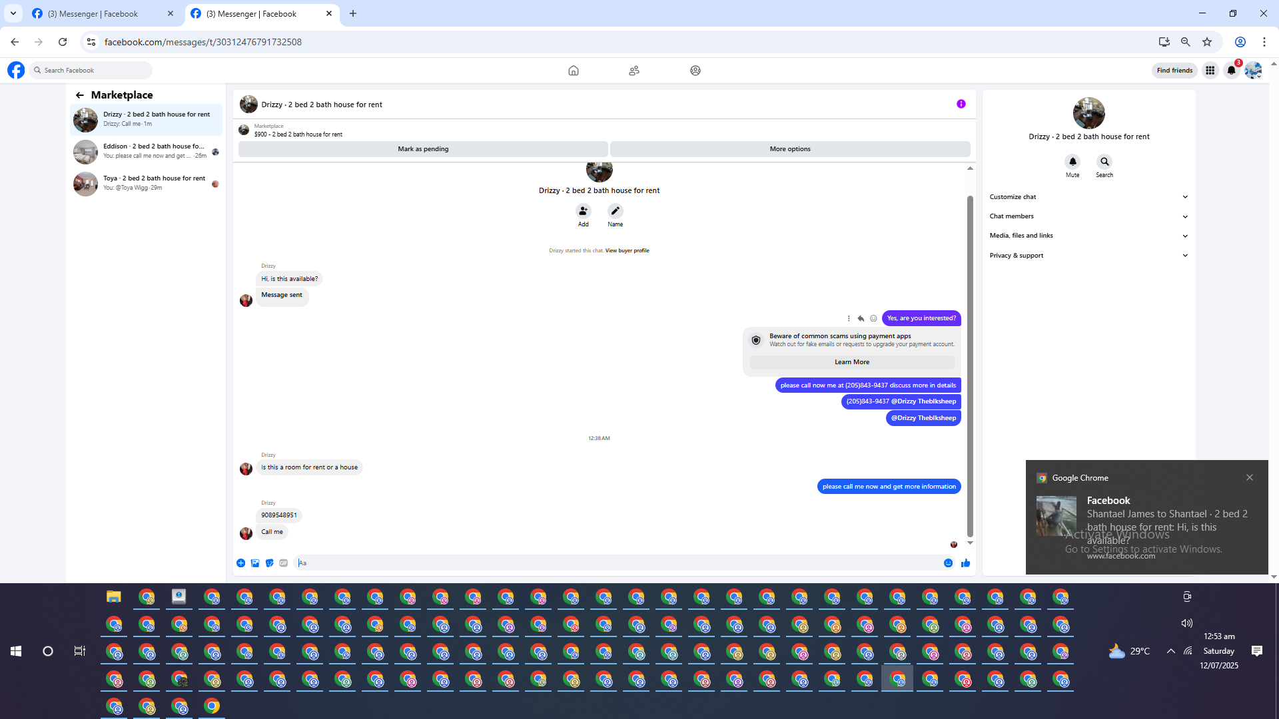Screen dimensions: 1279x719
Task: Show hidden system tray icons
Action: [1170, 651]
